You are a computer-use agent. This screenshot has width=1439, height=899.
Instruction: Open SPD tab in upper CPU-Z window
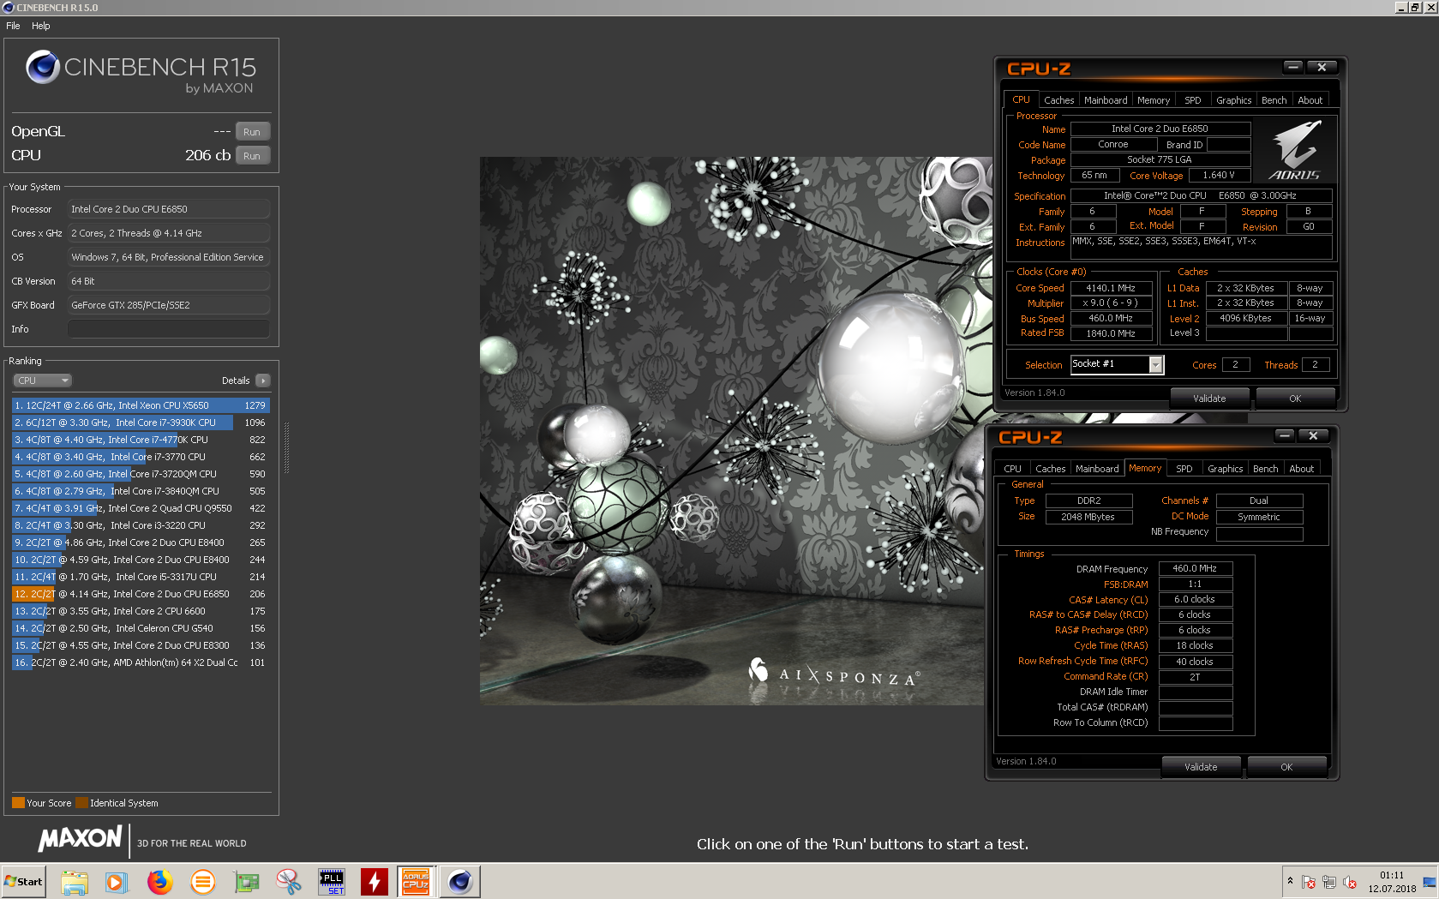(x=1192, y=100)
